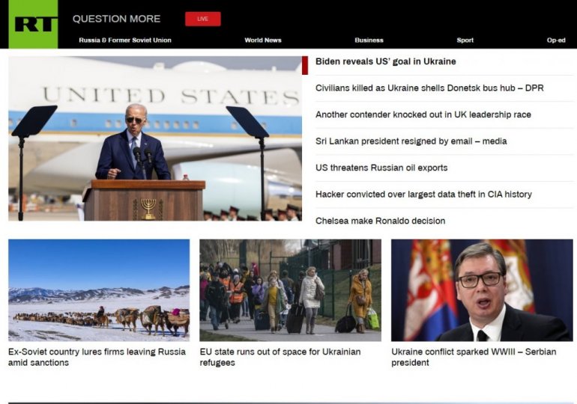Viewport: 577px width, 404px height.
Task: Open Russia & Former Soviet Union section
Action: coord(125,40)
